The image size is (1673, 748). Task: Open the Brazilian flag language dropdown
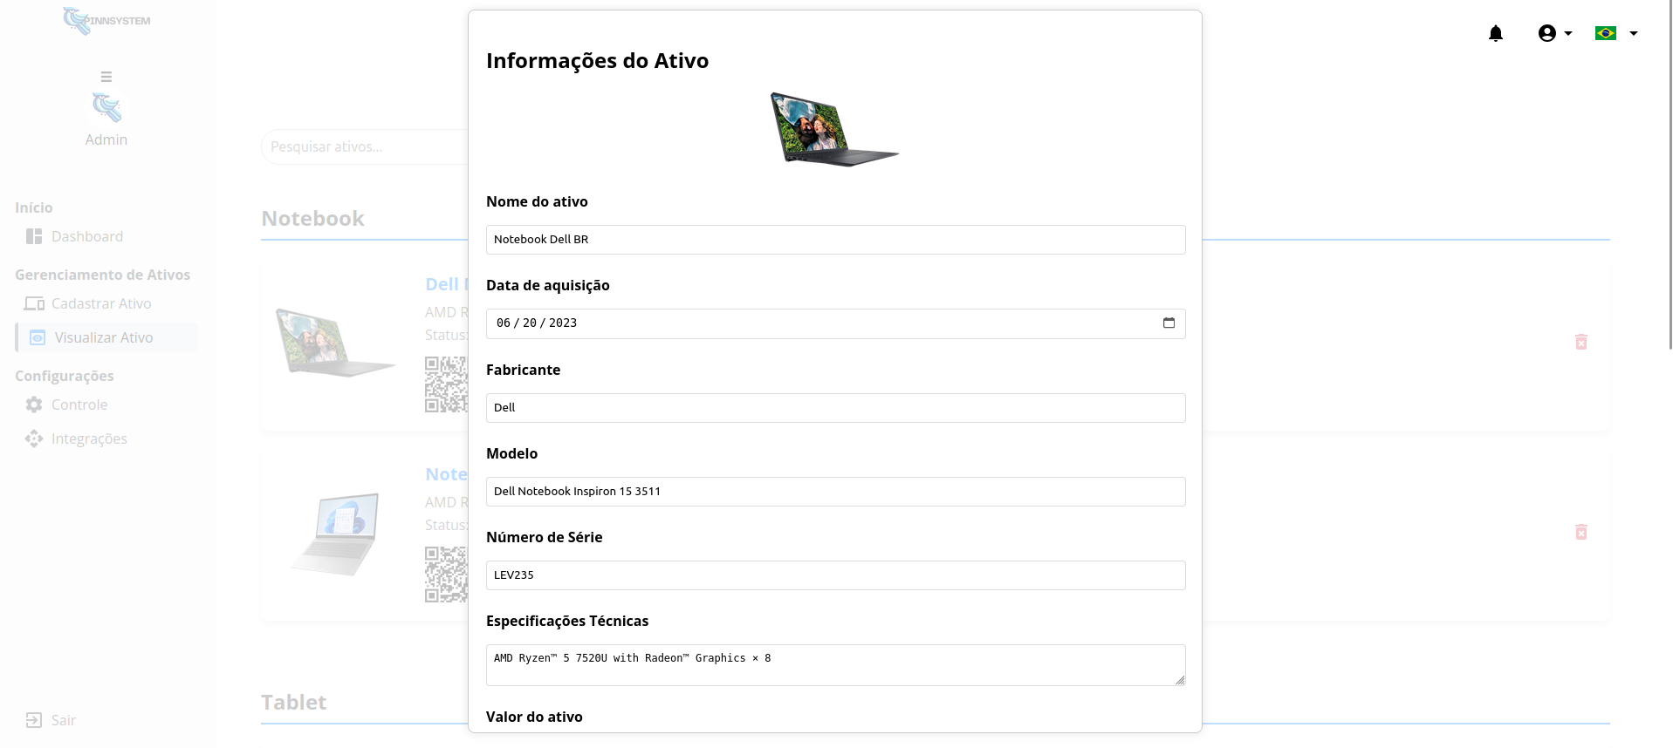point(1615,33)
